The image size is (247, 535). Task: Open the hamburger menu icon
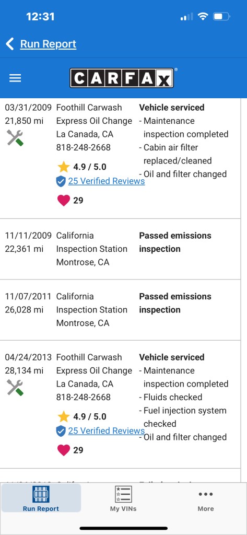[x=15, y=78]
